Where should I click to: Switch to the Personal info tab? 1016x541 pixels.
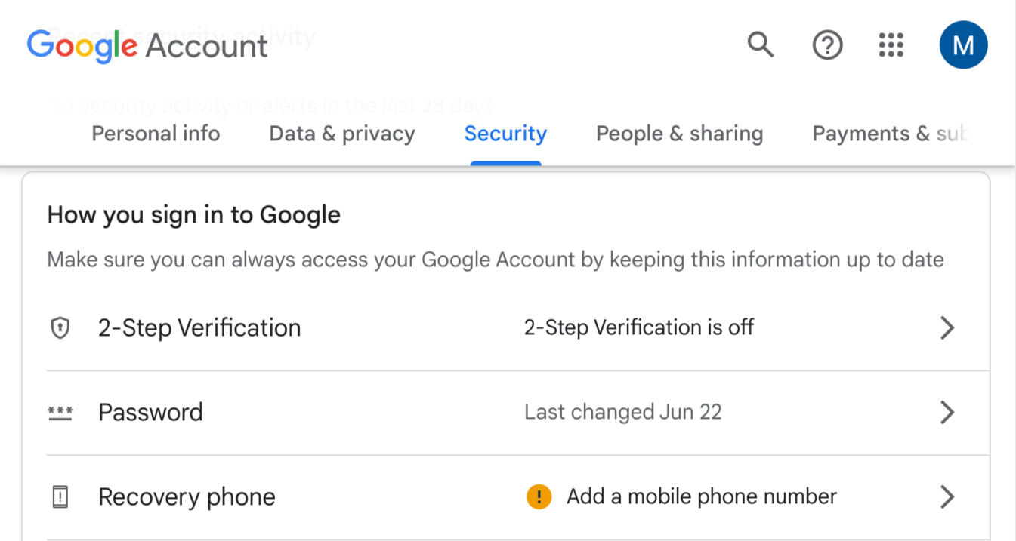click(156, 134)
